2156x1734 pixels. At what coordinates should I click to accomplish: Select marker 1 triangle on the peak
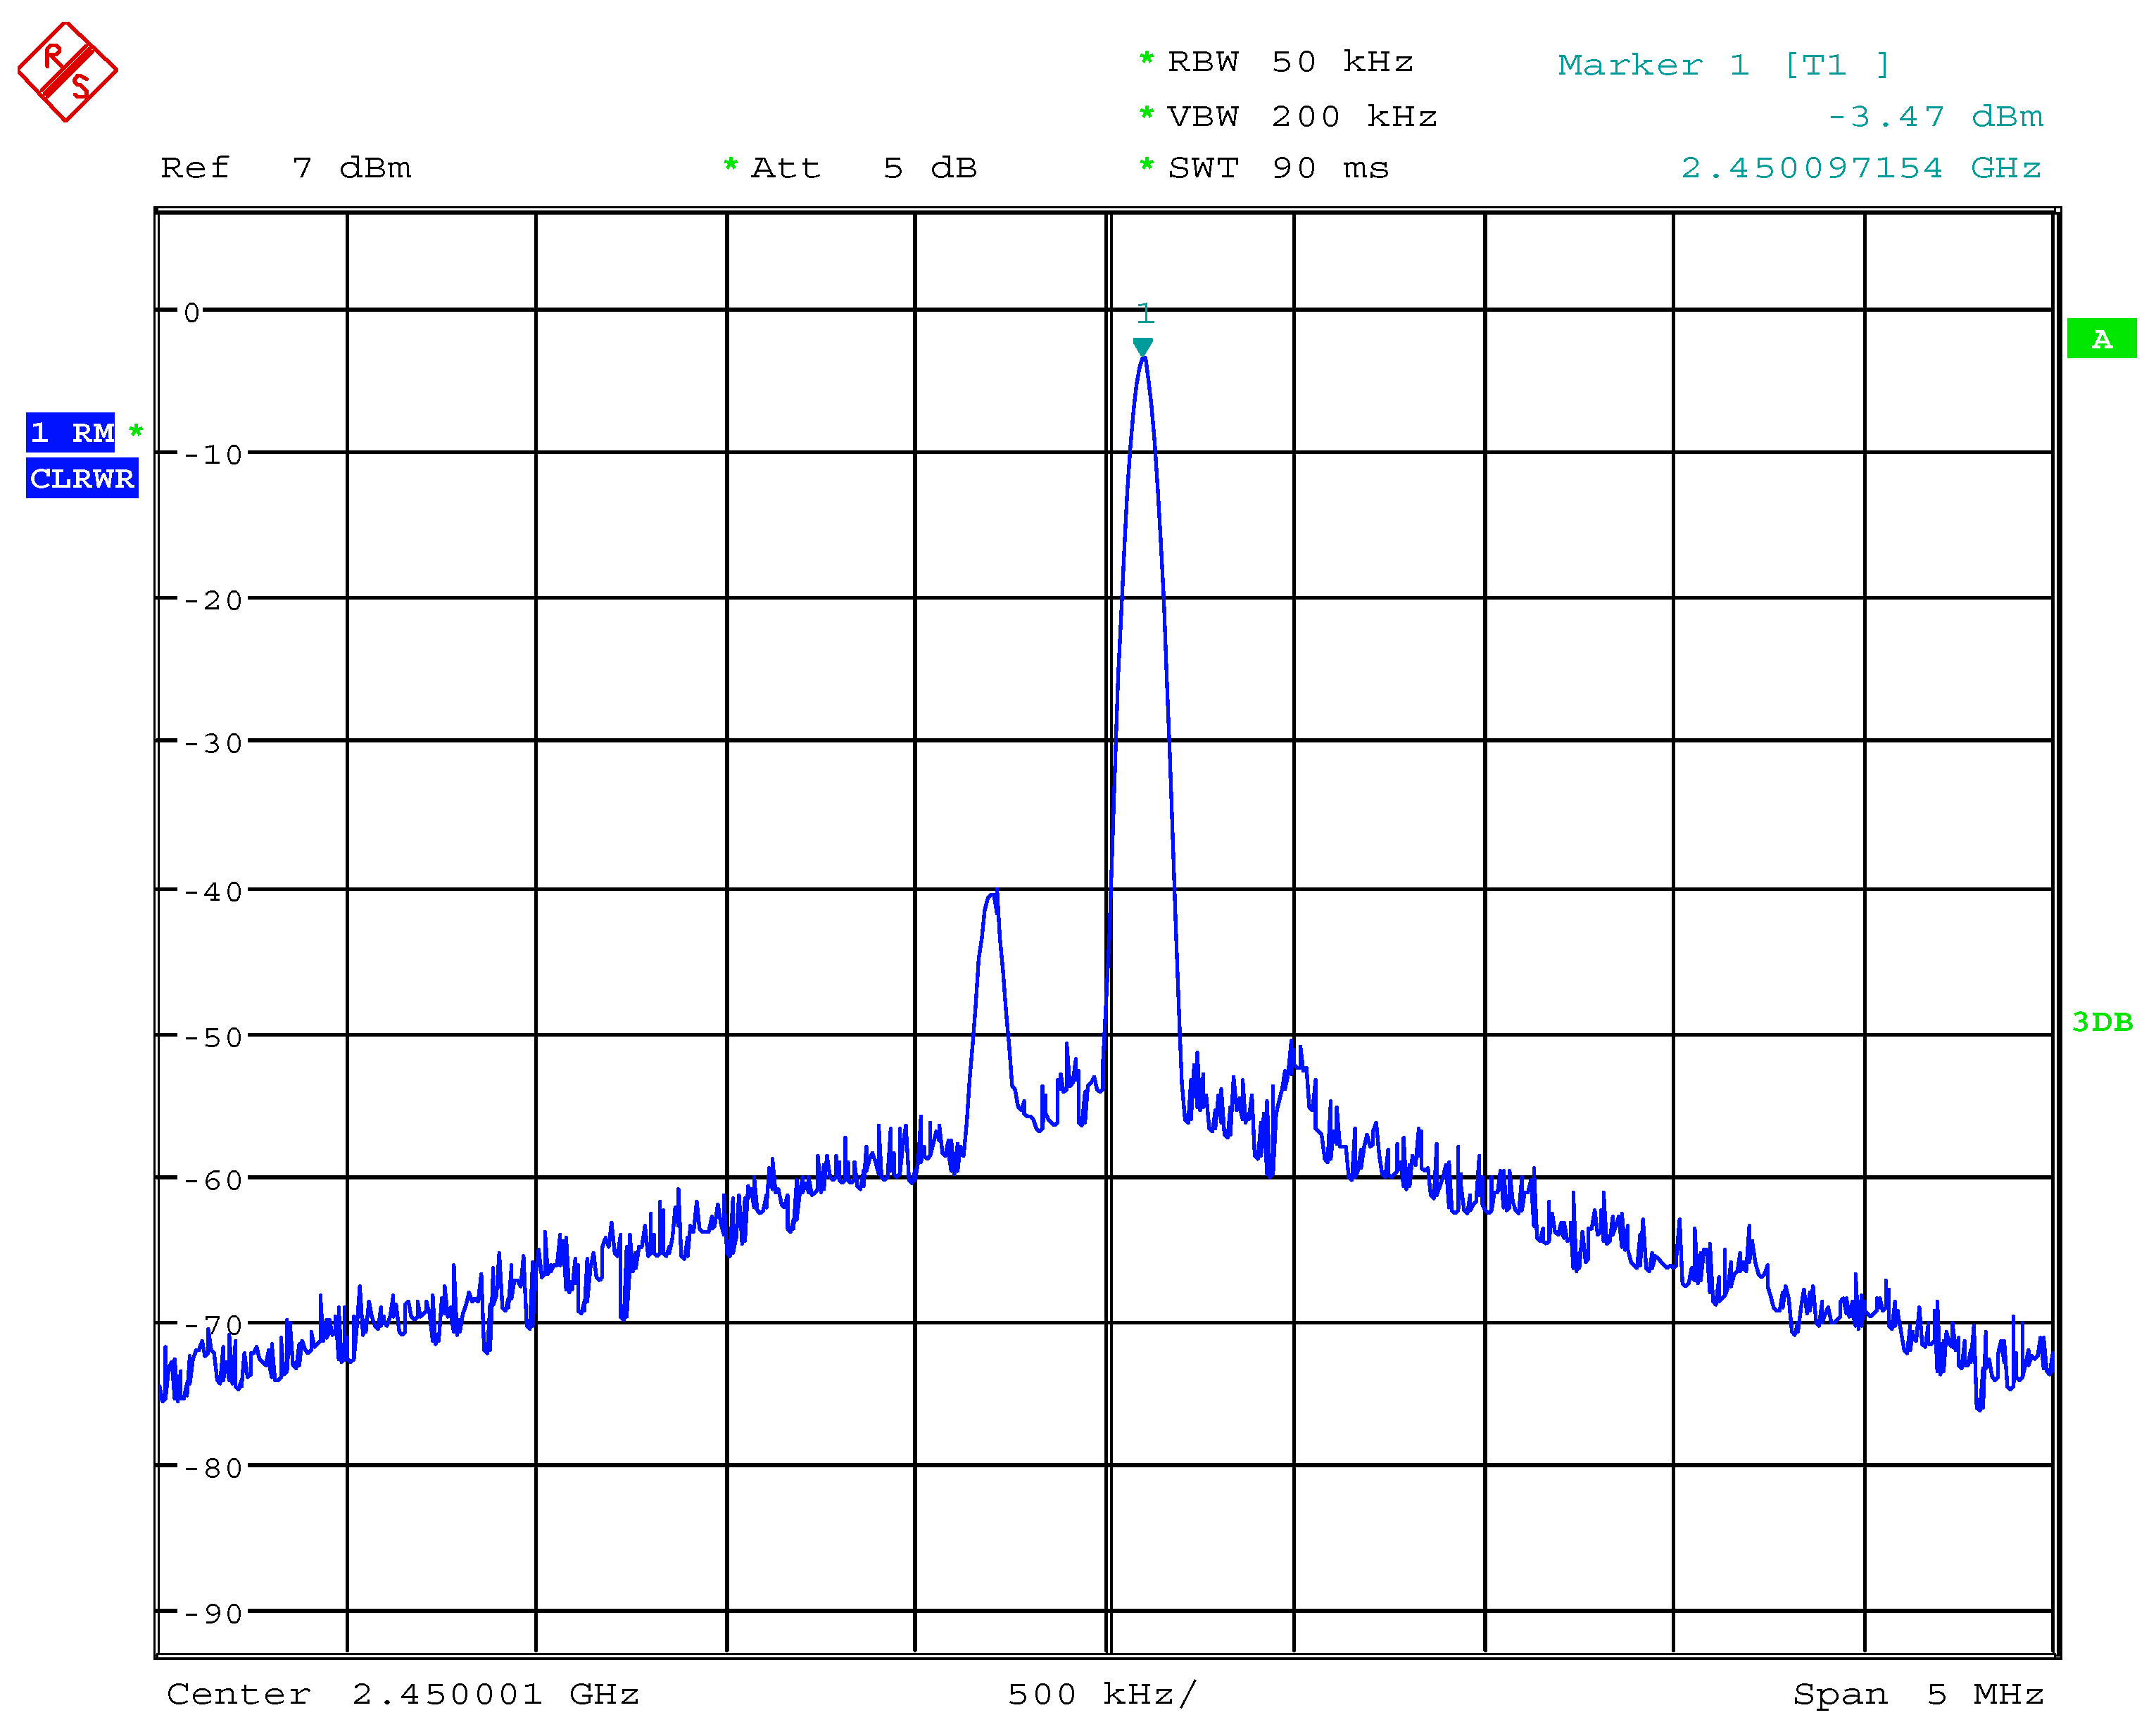(x=1143, y=347)
